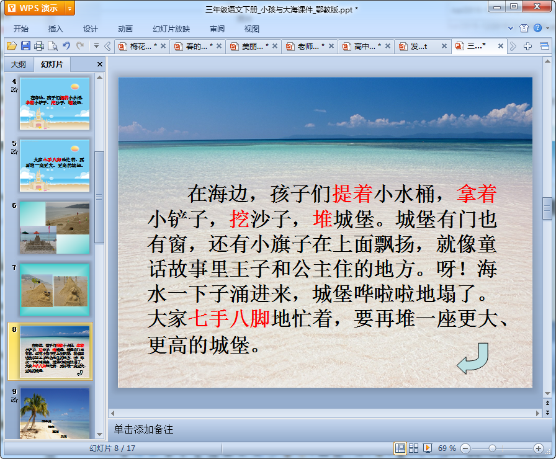This screenshot has height=459, width=556.
Task: Select slide 6 thumbnail with sandcastle photos
Action: 55,228
